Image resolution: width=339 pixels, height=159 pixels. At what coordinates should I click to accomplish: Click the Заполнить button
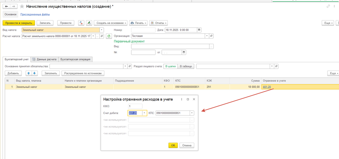50,73
